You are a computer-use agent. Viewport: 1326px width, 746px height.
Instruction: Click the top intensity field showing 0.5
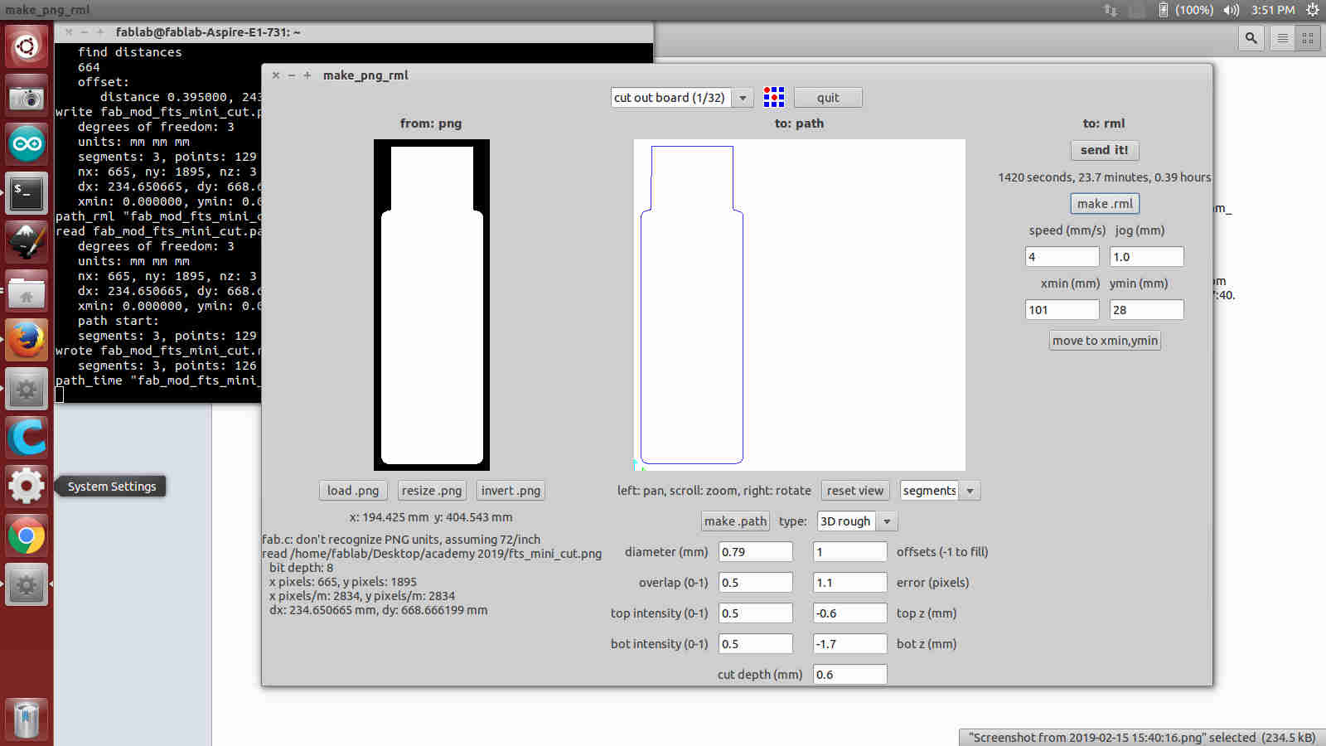tap(756, 613)
